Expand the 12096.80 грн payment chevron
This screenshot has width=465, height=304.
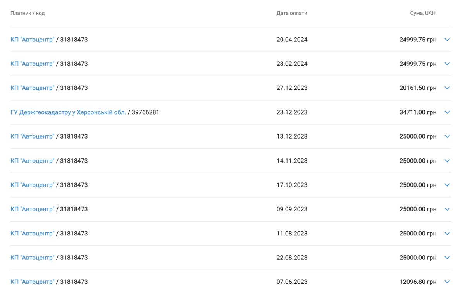coord(447,282)
